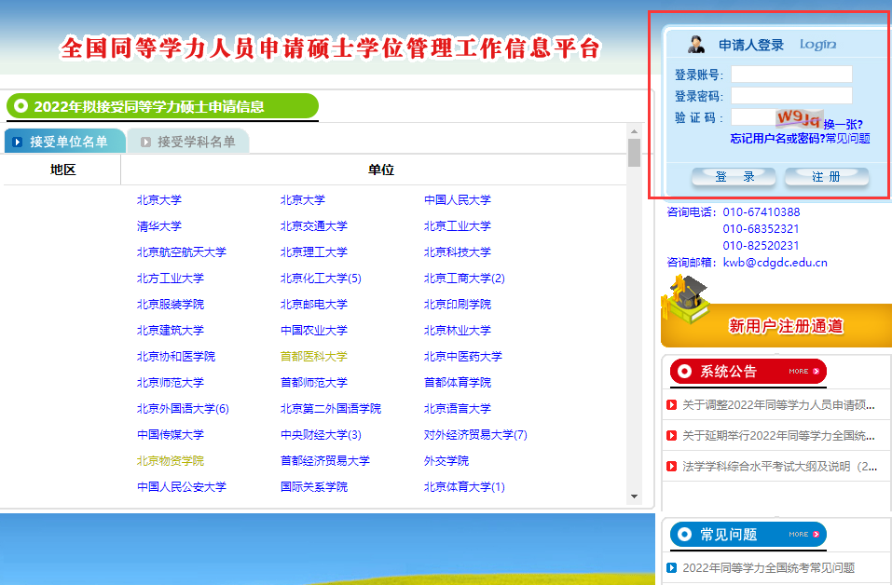Screen dimensions: 892x585
Task: Open 北京化工大学(5) link
Action: 321,278
